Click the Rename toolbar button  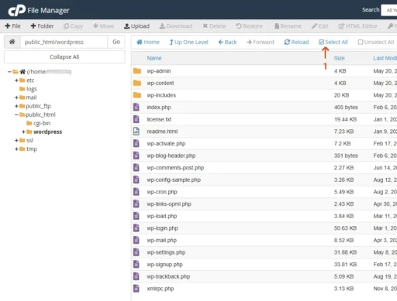288,26
